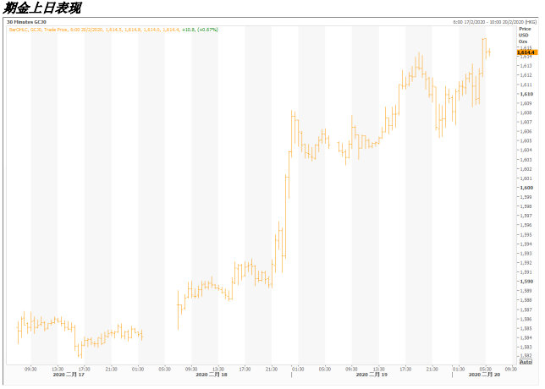Image resolution: width=545 pixels, height=389 pixels.
Task: Select the orange 1,614.4 current price tag
Action: tap(527, 52)
